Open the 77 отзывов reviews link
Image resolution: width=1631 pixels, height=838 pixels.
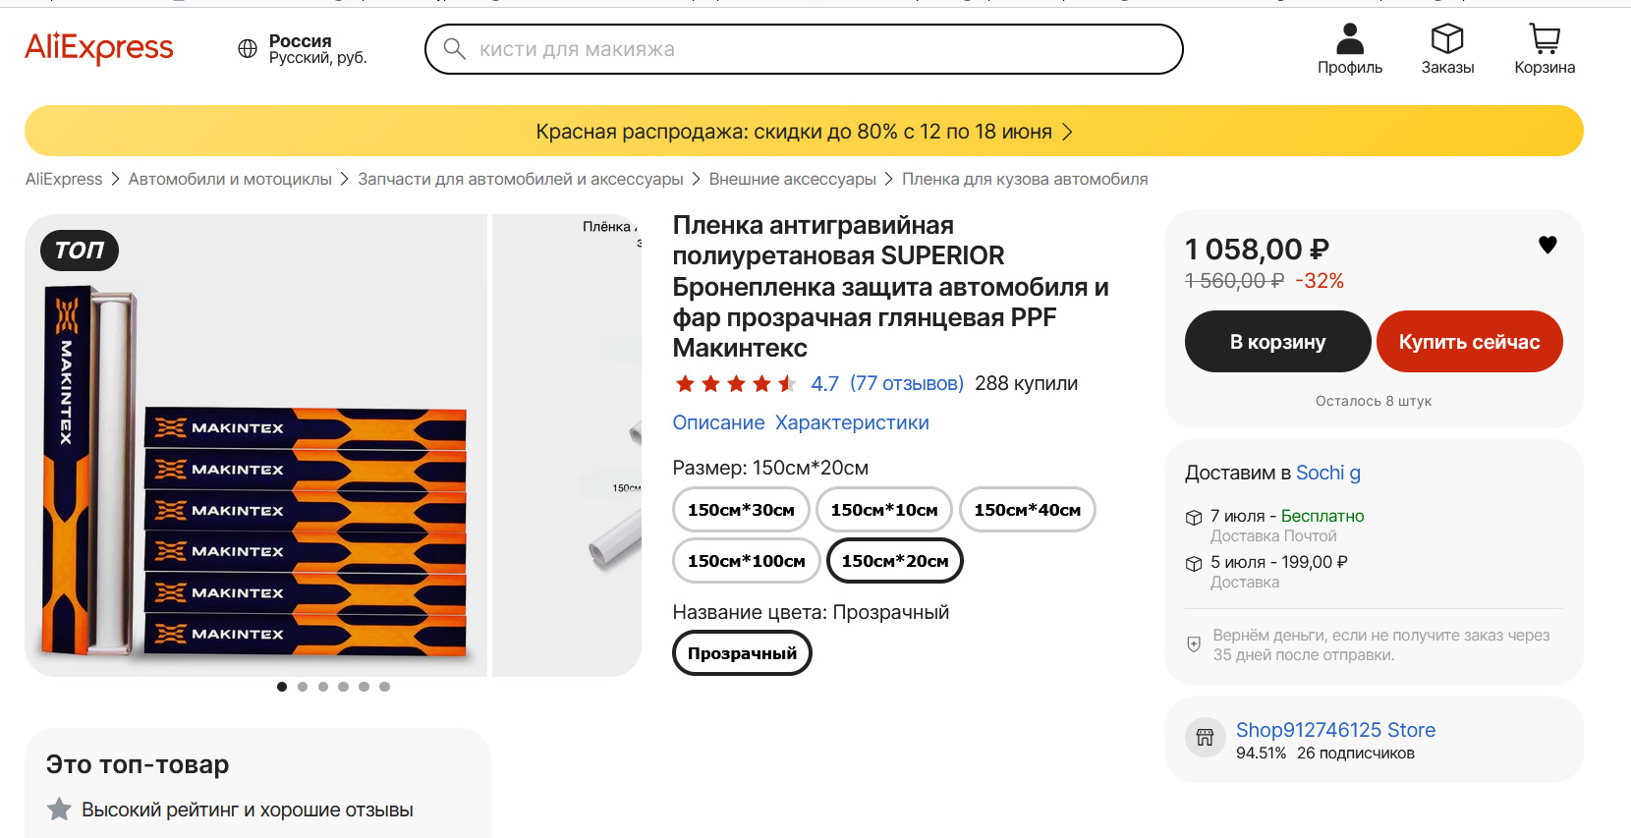click(x=906, y=383)
